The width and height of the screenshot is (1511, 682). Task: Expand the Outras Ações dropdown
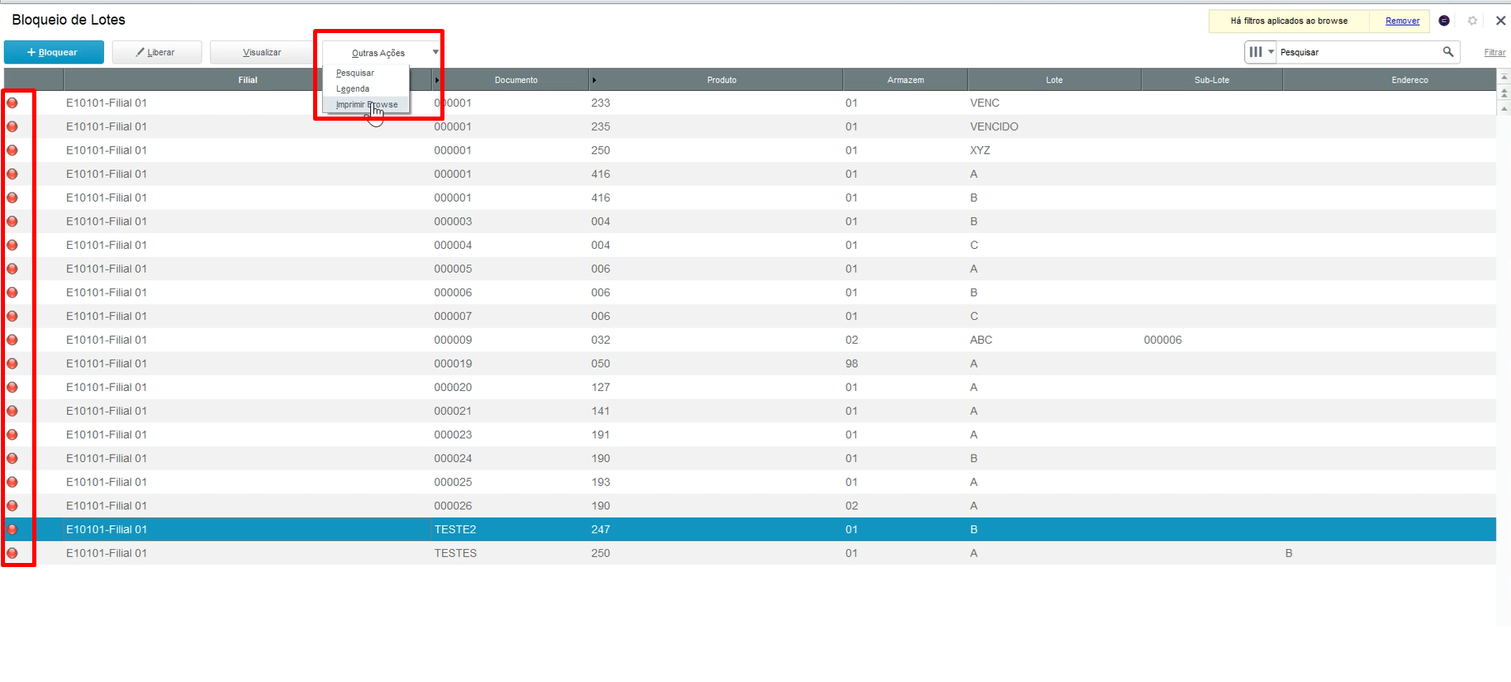tap(383, 52)
